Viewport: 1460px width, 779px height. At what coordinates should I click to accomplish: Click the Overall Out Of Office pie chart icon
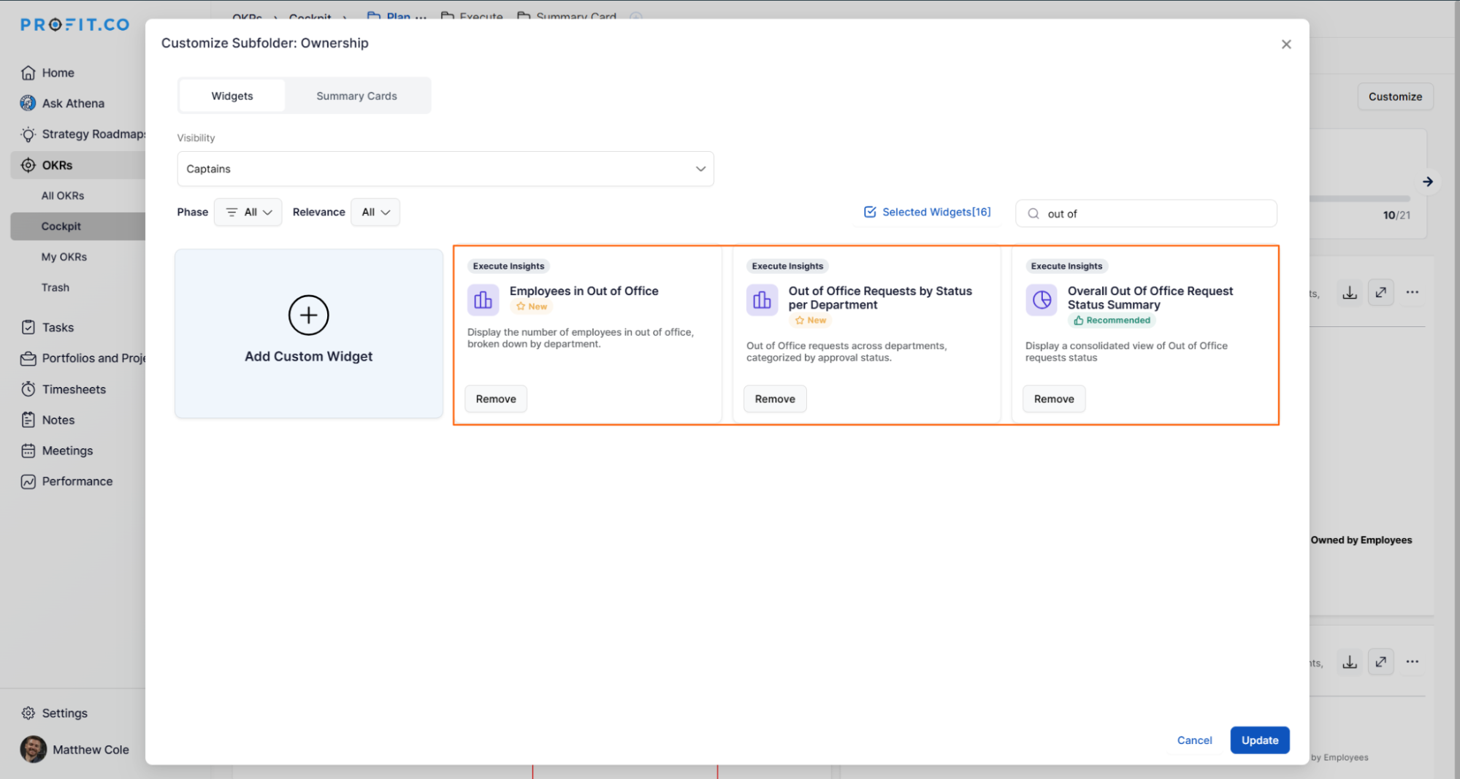click(1041, 299)
